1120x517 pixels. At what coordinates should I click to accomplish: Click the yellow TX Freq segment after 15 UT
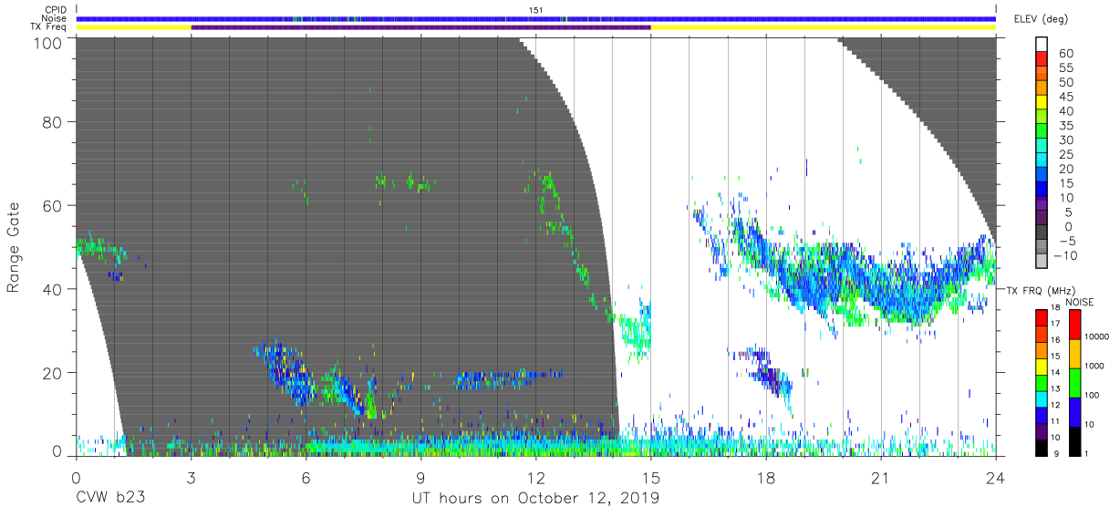(x=823, y=27)
